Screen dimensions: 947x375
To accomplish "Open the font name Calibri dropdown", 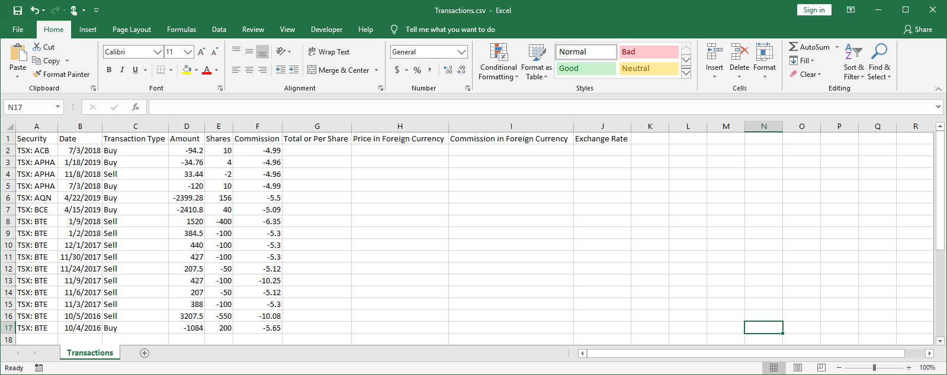I will (158, 52).
